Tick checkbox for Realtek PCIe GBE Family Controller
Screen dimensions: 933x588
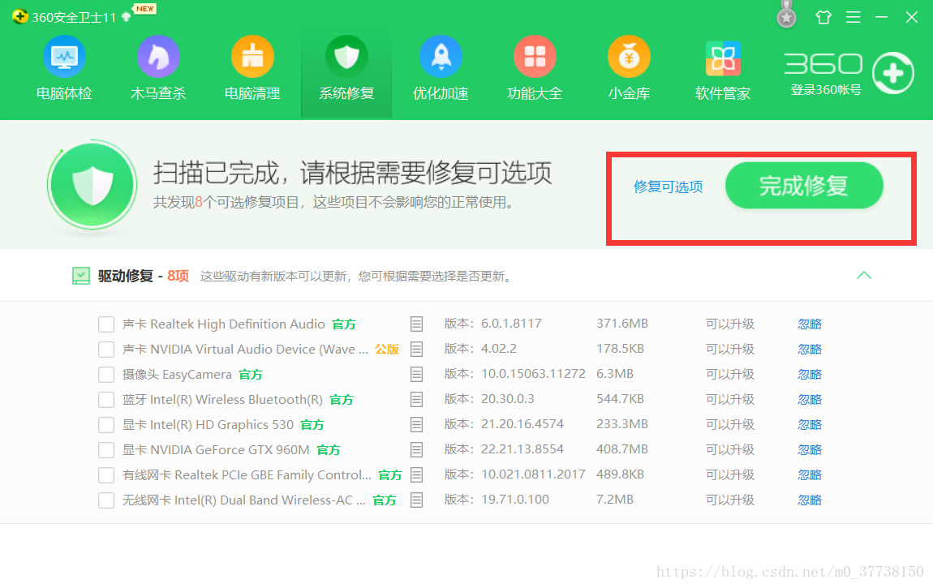point(106,475)
